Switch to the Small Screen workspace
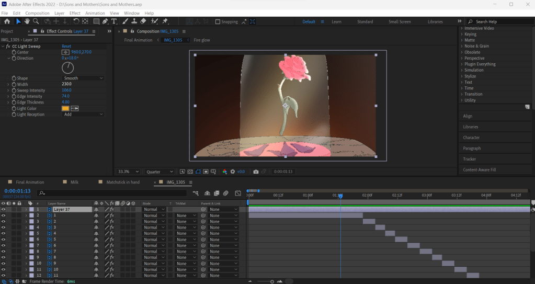This screenshot has width=535, height=284. [400, 22]
